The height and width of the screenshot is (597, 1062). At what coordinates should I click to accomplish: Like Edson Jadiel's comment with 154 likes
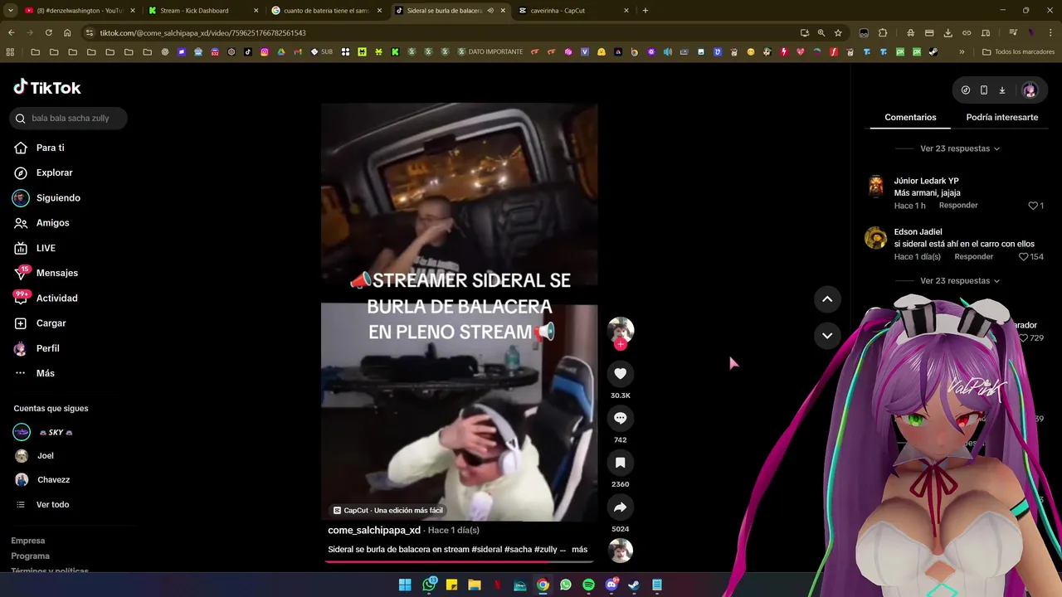pyautogui.click(x=1023, y=257)
